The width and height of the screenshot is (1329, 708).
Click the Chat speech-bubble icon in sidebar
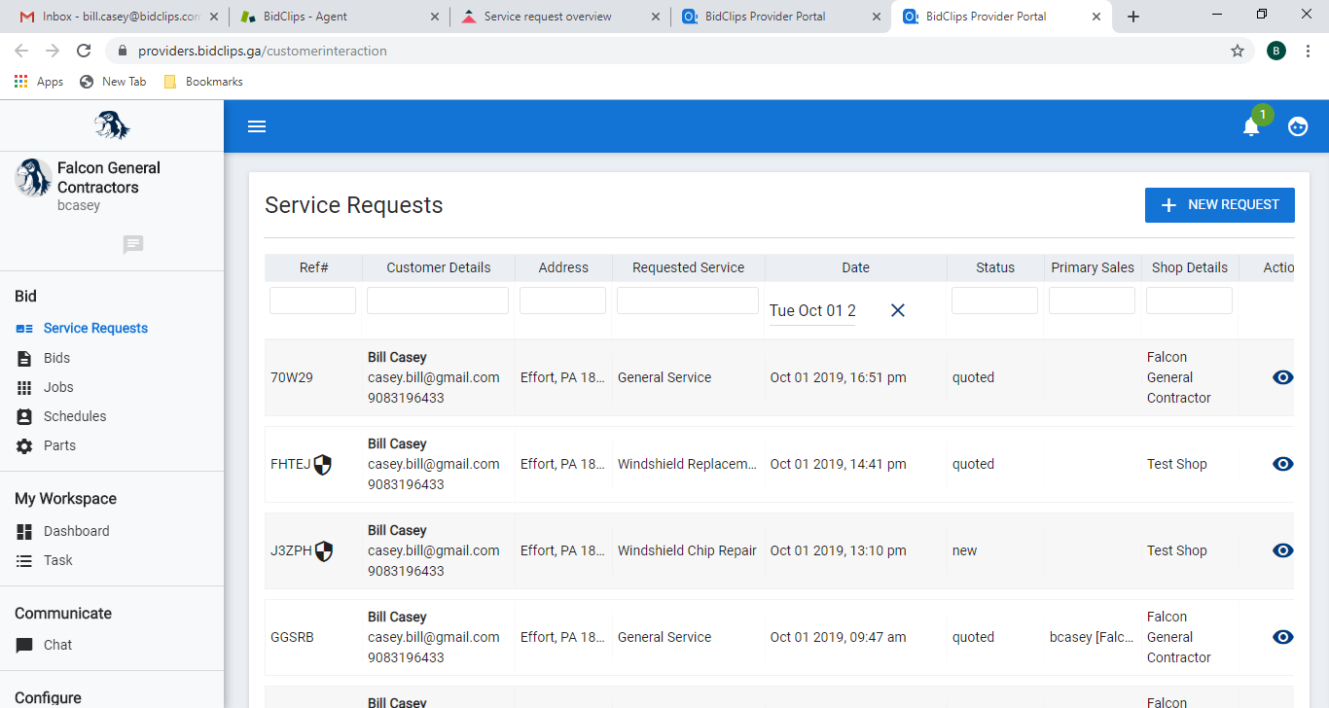pyautogui.click(x=24, y=646)
